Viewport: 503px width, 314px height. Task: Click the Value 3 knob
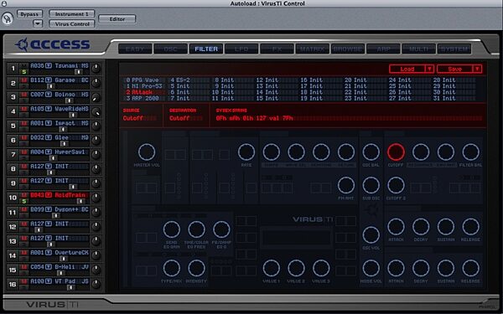pos(321,268)
